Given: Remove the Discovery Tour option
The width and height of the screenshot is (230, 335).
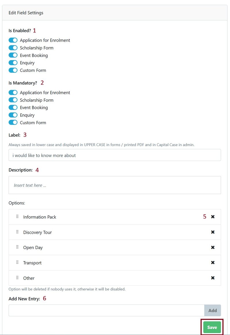Looking at the screenshot, I should point(213,232).
